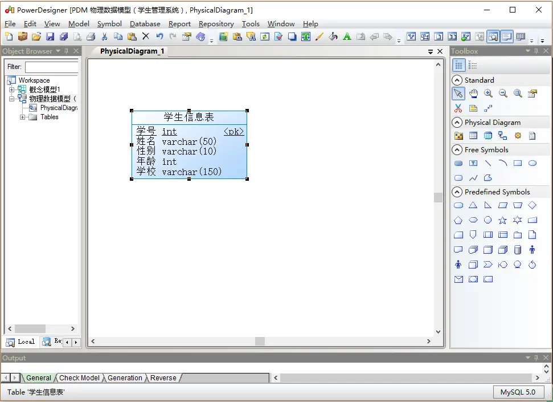
Task: Switch to the Reverse output tab
Action: click(163, 377)
